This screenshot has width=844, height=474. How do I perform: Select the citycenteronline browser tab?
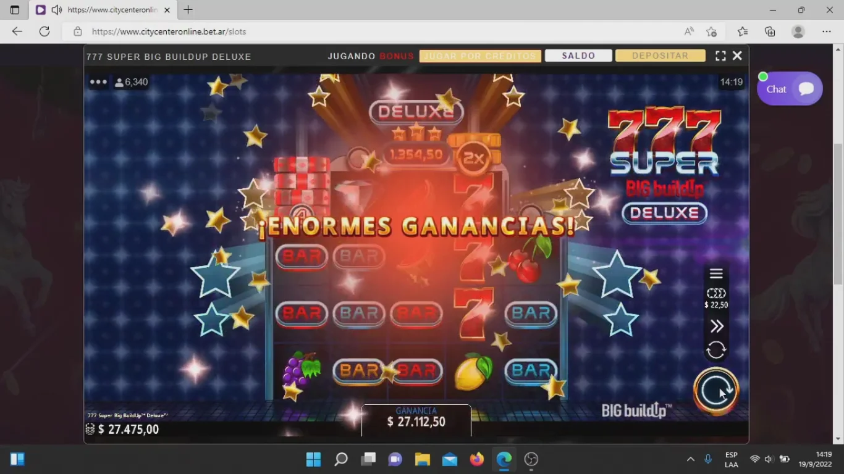104,10
